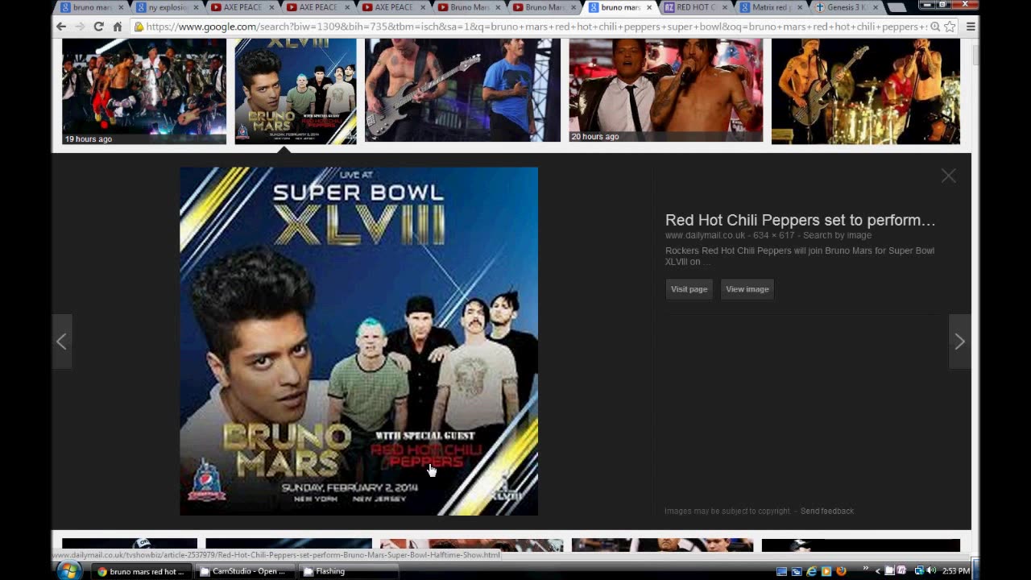
Task: Click the Internet Explorer icon in the taskbar toolbar
Action: pos(811,571)
